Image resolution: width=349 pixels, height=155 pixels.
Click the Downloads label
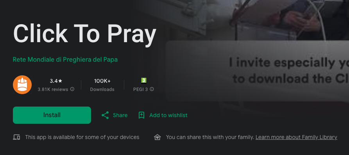[x=102, y=89]
